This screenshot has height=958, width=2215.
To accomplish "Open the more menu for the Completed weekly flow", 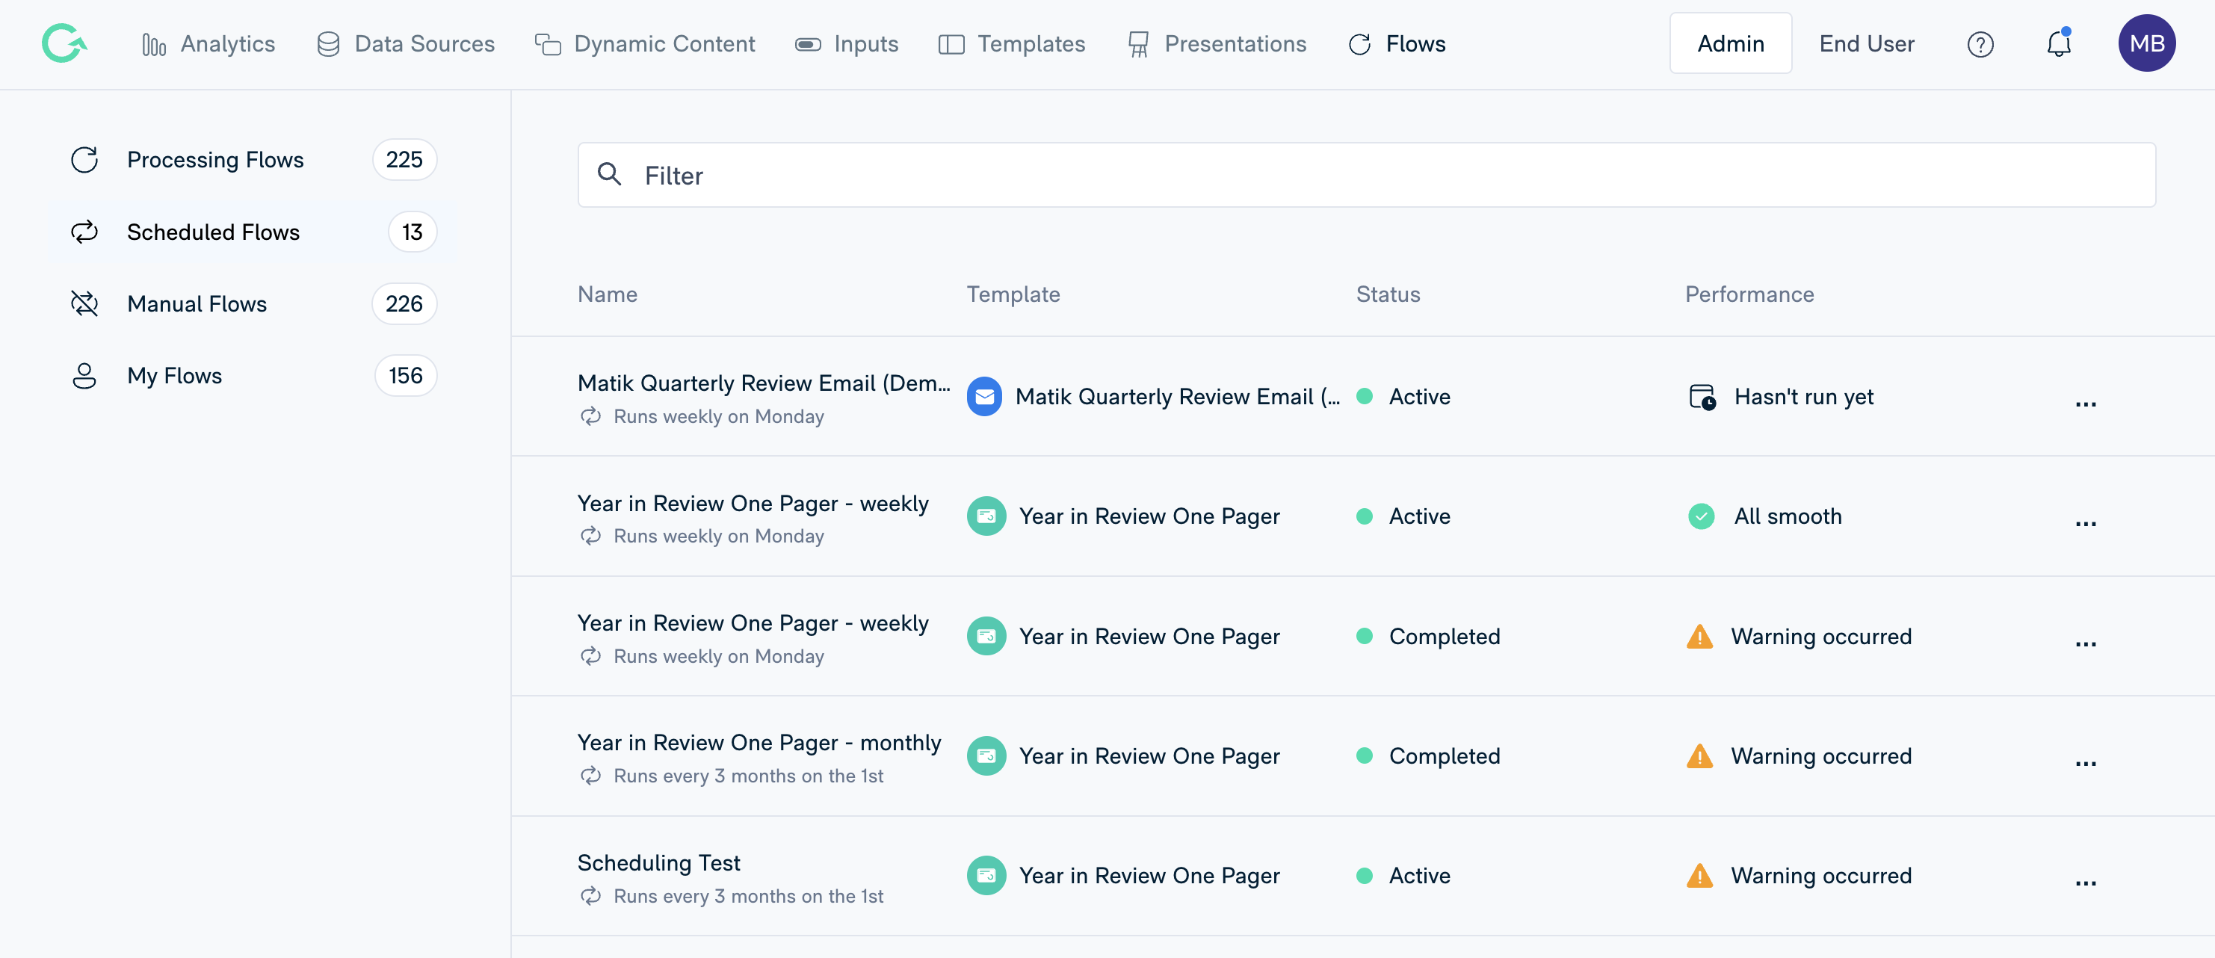I will [2085, 643].
